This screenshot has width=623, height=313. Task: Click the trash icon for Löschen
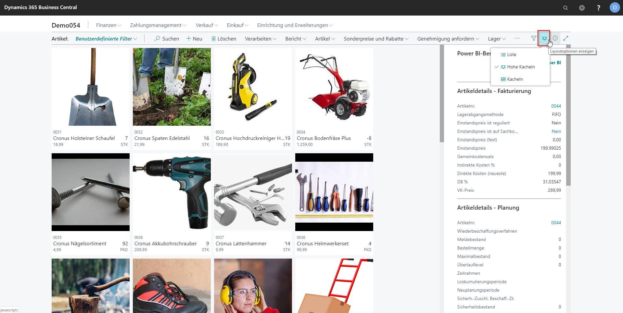tap(213, 39)
